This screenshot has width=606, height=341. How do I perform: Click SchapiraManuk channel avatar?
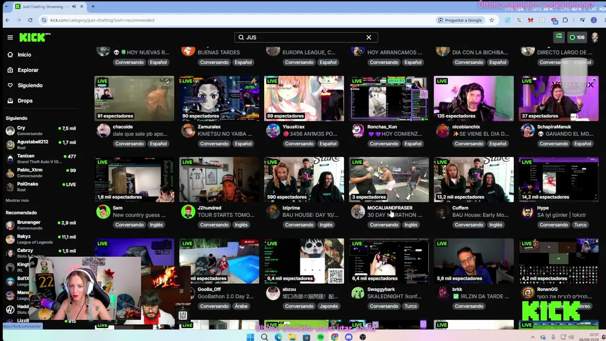pos(528,131)
